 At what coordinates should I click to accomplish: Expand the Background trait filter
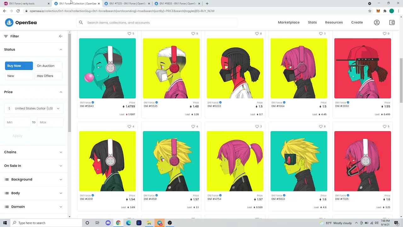click(x=34, y=179)
